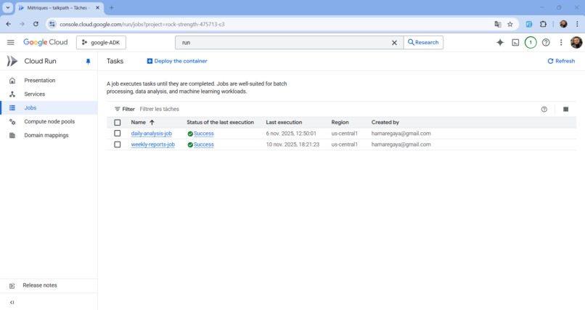
Task: Sort by Name column arrow
Action: pyautogui.click(x=152, y=123)
